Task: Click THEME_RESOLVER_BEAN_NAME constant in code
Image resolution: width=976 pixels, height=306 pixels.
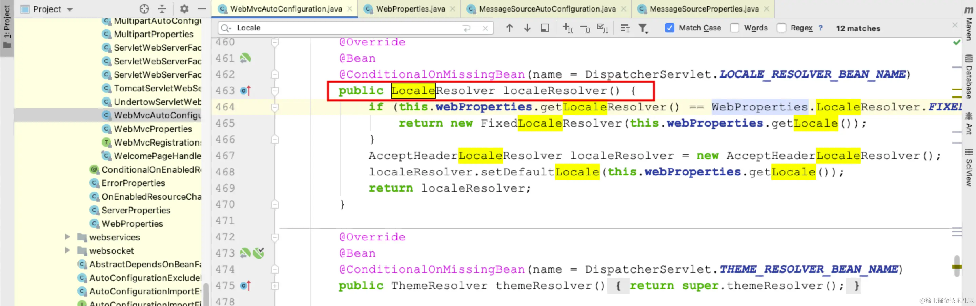Action: 809,269
